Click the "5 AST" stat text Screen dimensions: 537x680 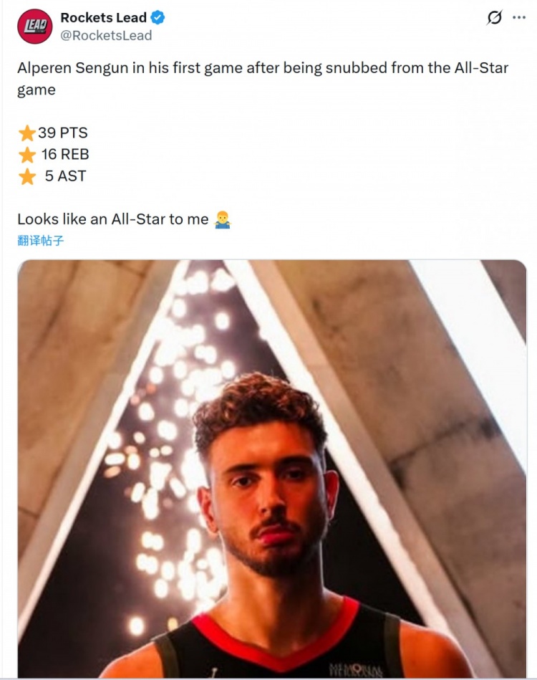pyautogui.click(x=65, y=176)
